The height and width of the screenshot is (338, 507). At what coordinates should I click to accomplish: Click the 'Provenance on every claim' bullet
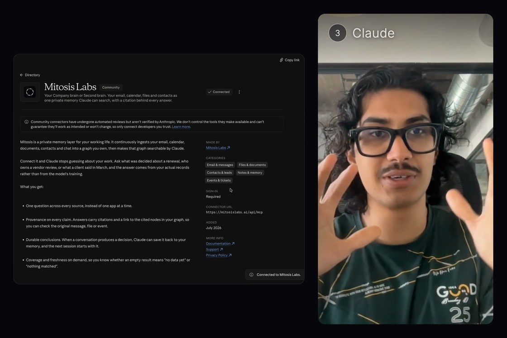click(108, 223)
